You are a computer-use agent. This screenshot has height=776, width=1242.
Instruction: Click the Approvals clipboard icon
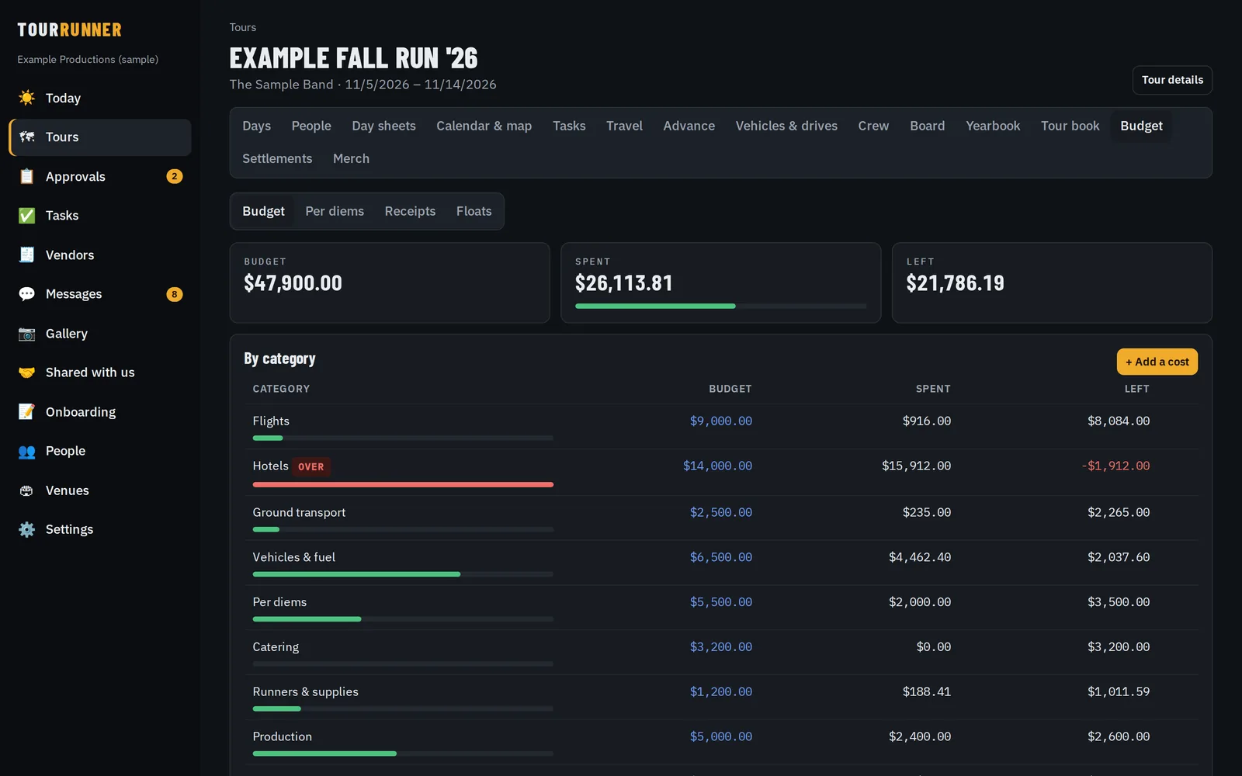pyautogui.click(x=26, y=176)
